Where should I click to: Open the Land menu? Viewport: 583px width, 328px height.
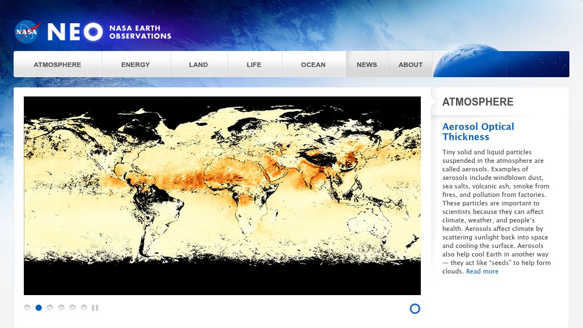click(198, 65)
